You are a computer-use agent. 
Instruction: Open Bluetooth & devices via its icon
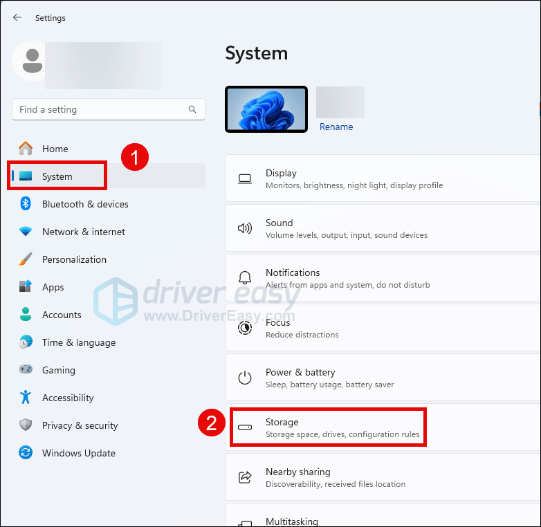pyautogui.click(x=26, y=204)
